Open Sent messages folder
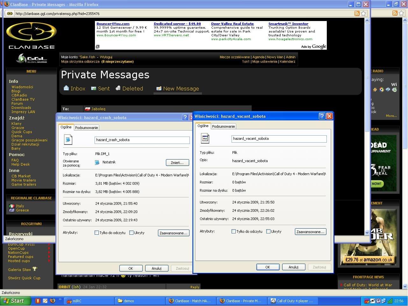This screenshot has width=408, height=306. click(x=100, y=89)
